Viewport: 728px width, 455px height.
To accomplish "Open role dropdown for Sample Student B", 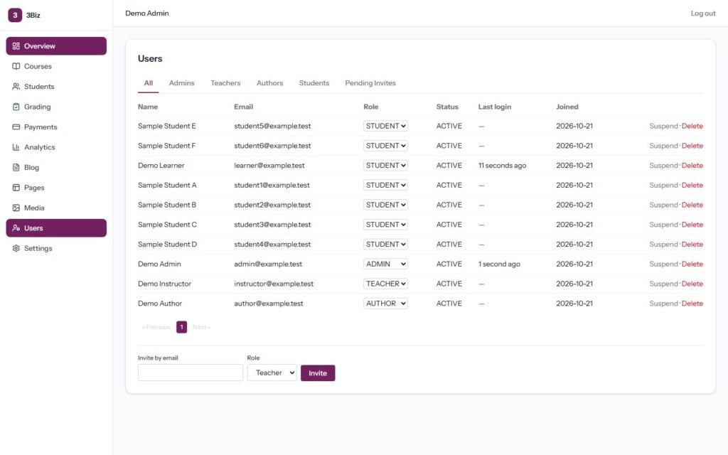I will pos(385,205).
